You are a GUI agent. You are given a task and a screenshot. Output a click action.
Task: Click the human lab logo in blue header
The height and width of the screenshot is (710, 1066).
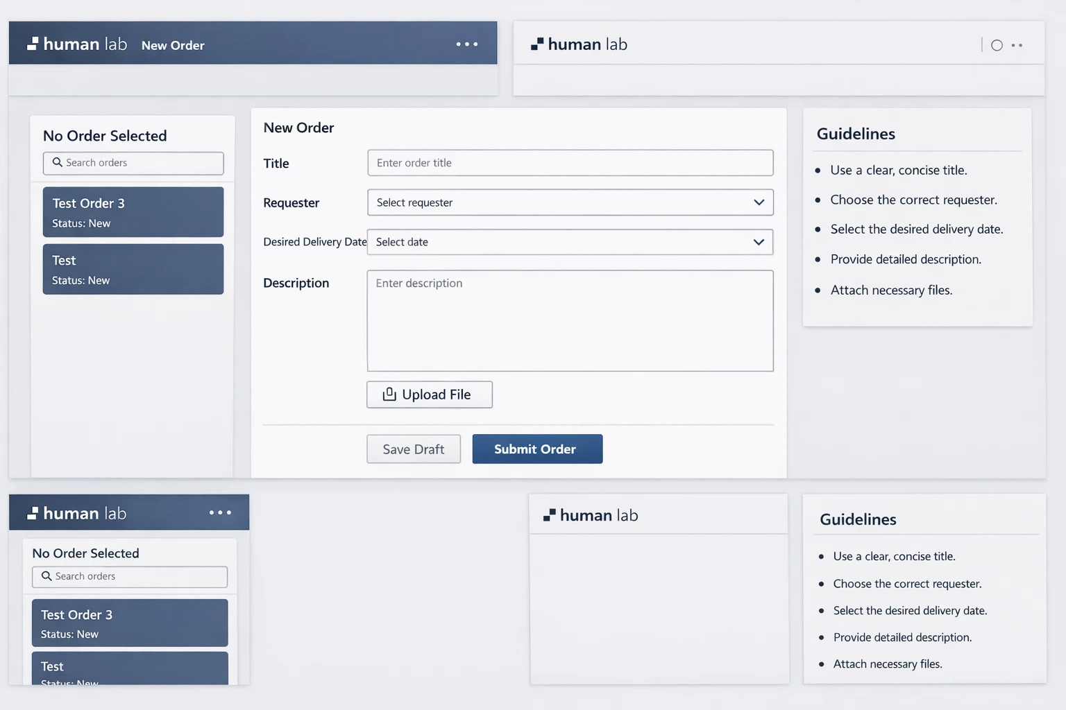(x=77, y=44)
